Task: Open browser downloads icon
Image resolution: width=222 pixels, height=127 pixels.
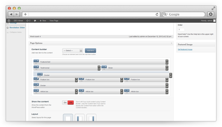Action: point(211,14)
